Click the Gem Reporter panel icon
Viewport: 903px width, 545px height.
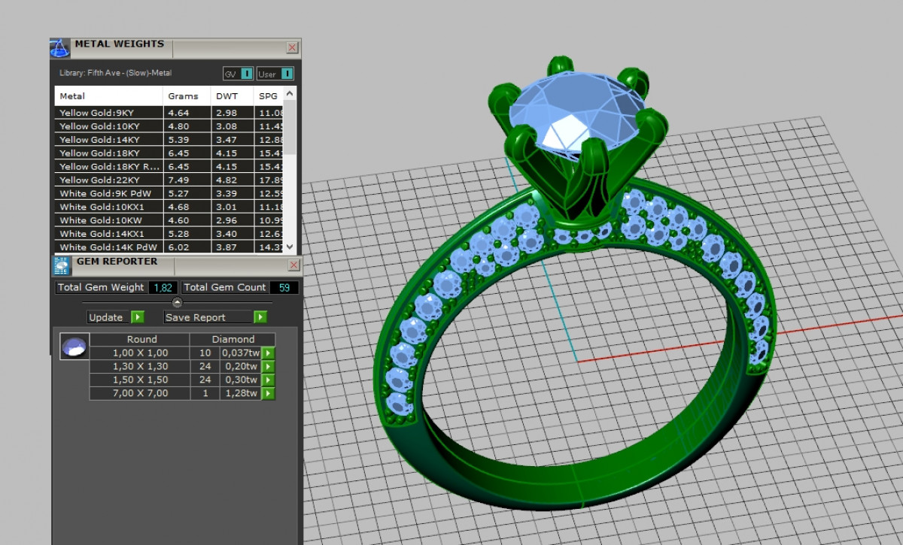[61, 265]
